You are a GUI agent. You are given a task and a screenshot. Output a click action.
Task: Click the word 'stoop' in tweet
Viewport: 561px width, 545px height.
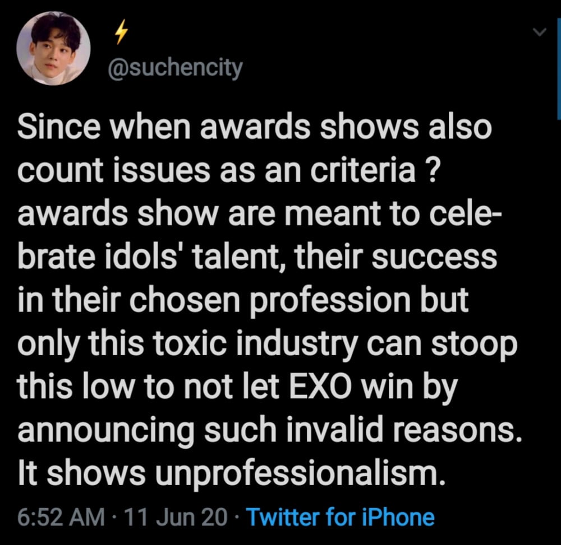tap(473, 346)
